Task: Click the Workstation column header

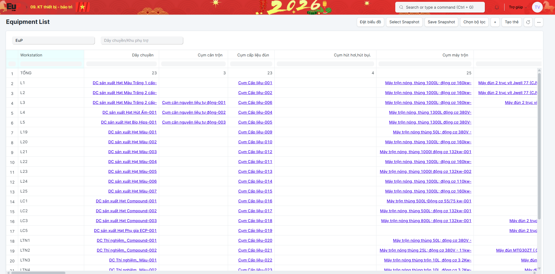Action: (x=31, y=55)
